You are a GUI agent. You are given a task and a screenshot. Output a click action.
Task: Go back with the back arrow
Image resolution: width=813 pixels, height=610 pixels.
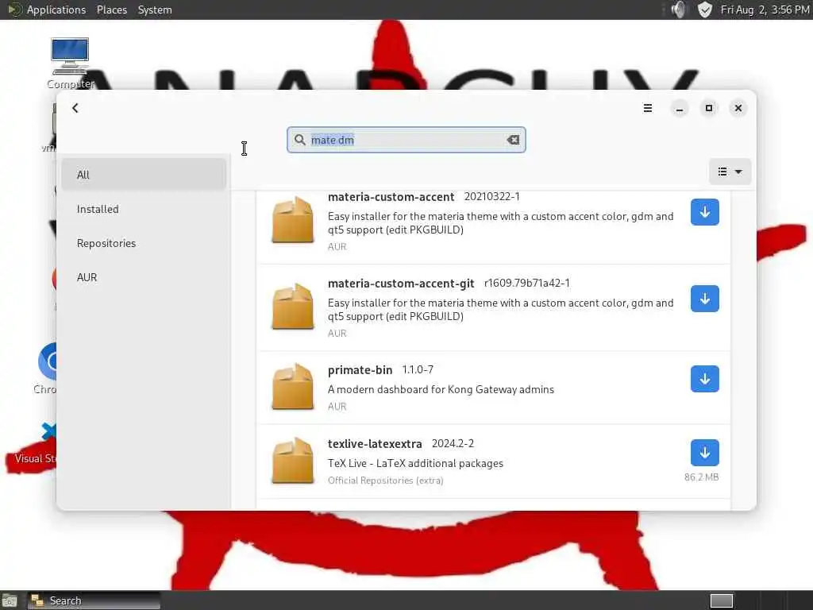click(75, 108)
